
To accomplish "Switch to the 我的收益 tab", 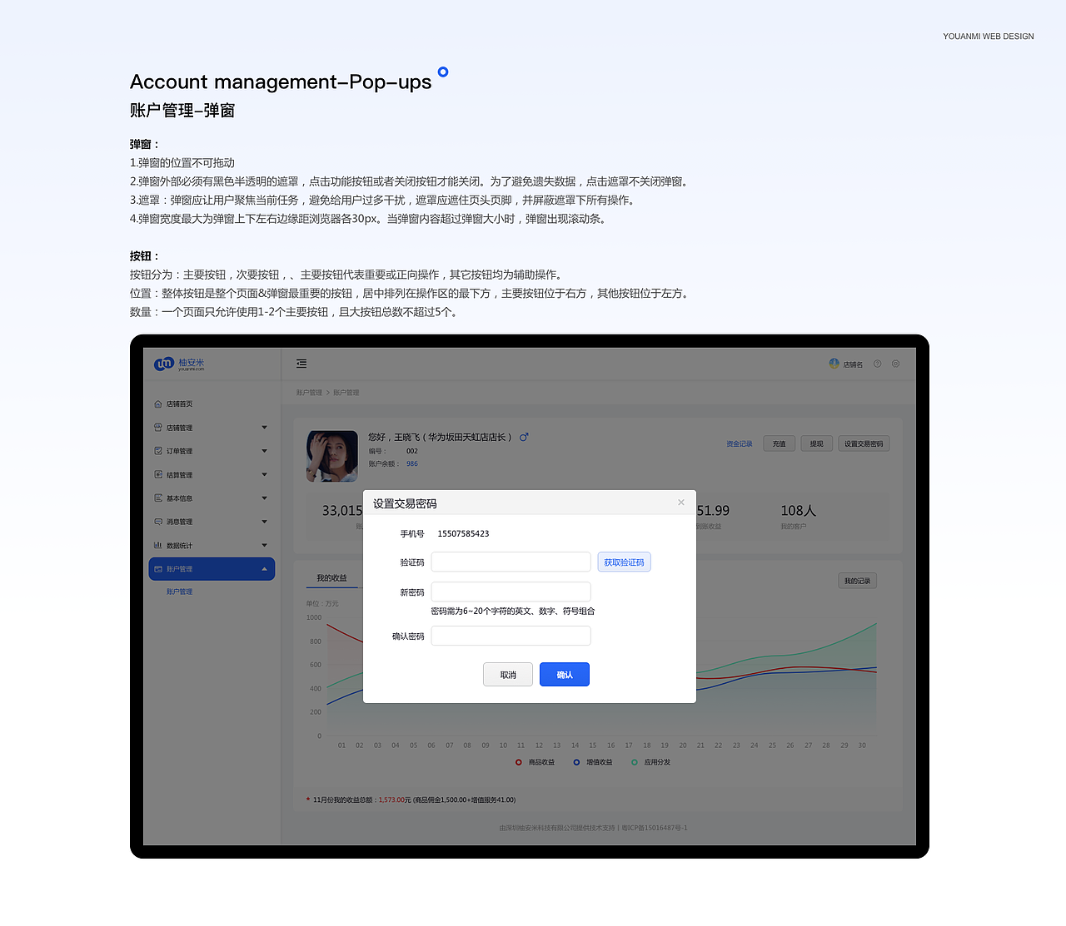I will [331, 578].
